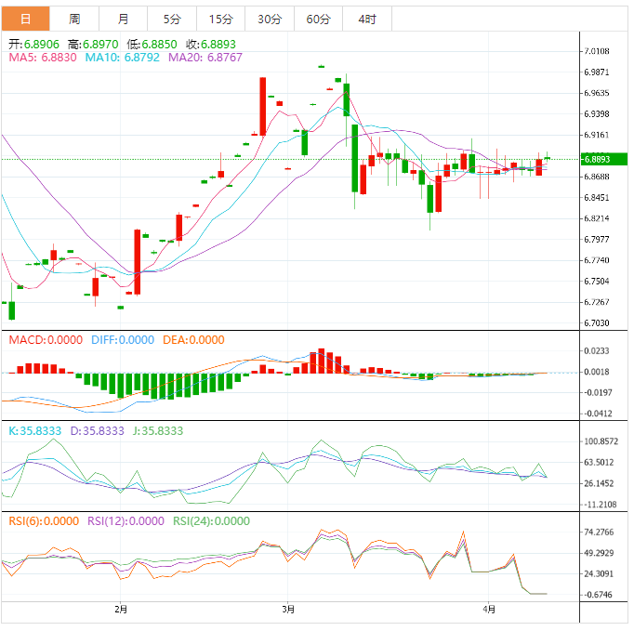
Task: Click the RSI(12):0.0000 label
Action: (125, 521)
